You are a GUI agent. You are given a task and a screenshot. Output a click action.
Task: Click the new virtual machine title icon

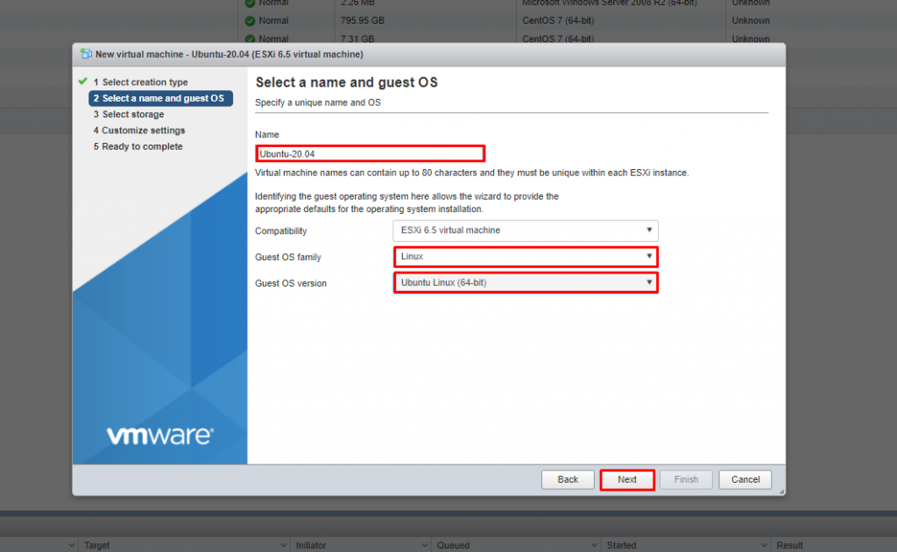coord(85,54)
